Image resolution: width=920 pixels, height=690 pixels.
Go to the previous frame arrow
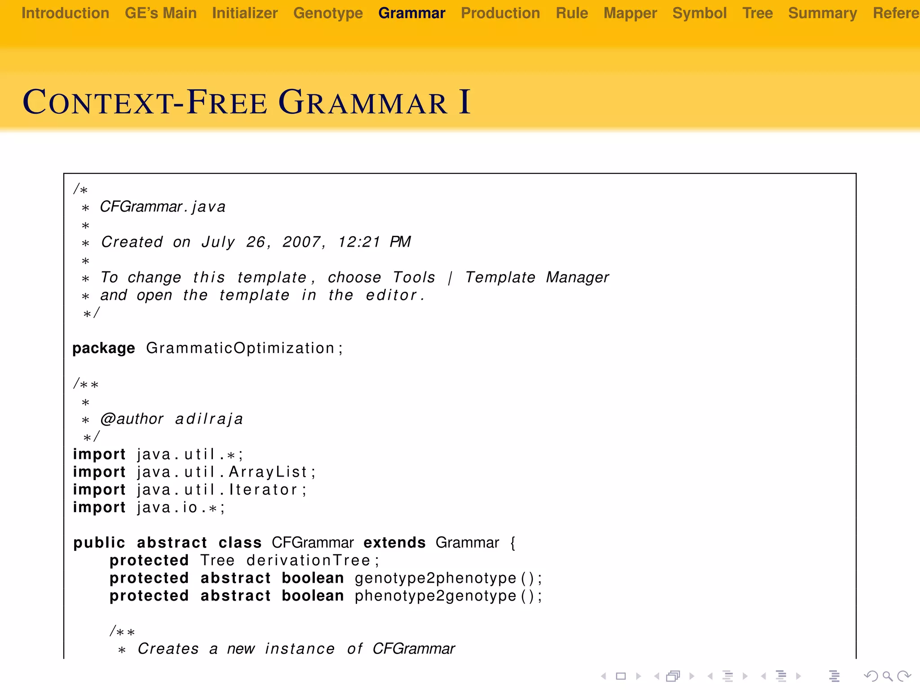pyautogui.click(x=656, y=676)
